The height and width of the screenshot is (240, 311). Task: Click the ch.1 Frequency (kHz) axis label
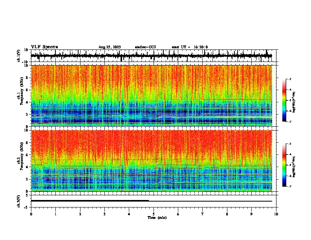(22, 91)
